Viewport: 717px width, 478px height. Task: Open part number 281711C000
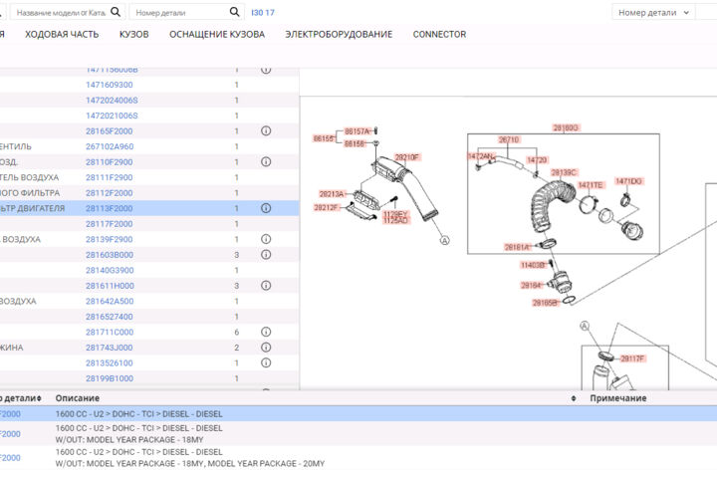click(110, 332)
